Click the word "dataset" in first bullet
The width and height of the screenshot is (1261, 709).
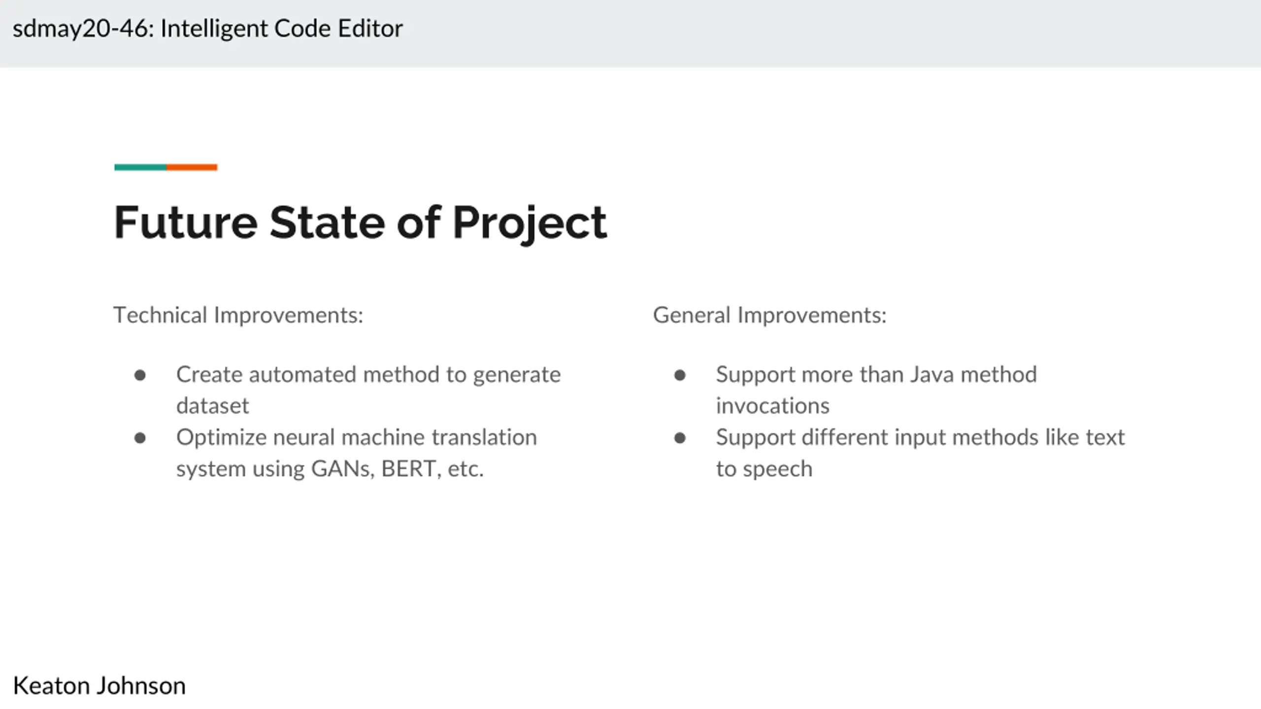(212, 406)
